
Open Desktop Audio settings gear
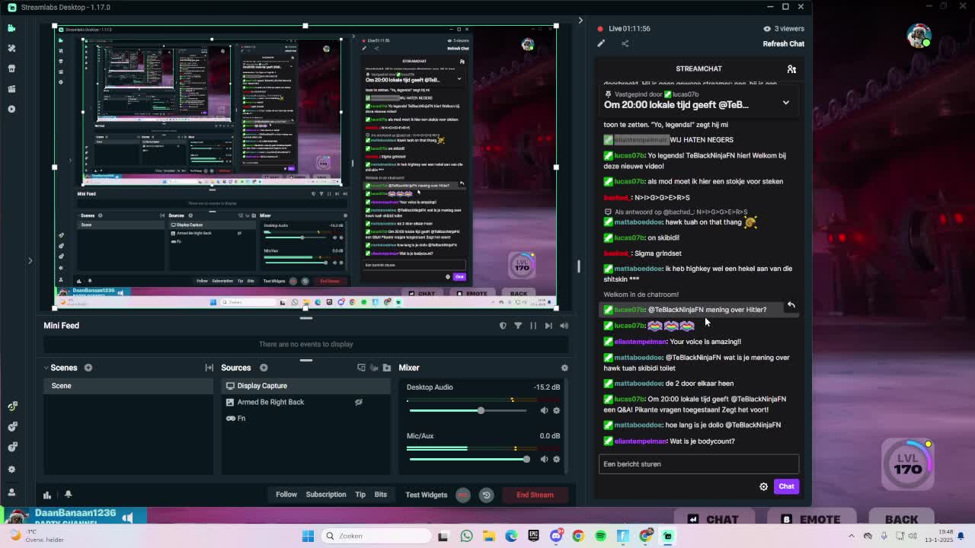556,411
